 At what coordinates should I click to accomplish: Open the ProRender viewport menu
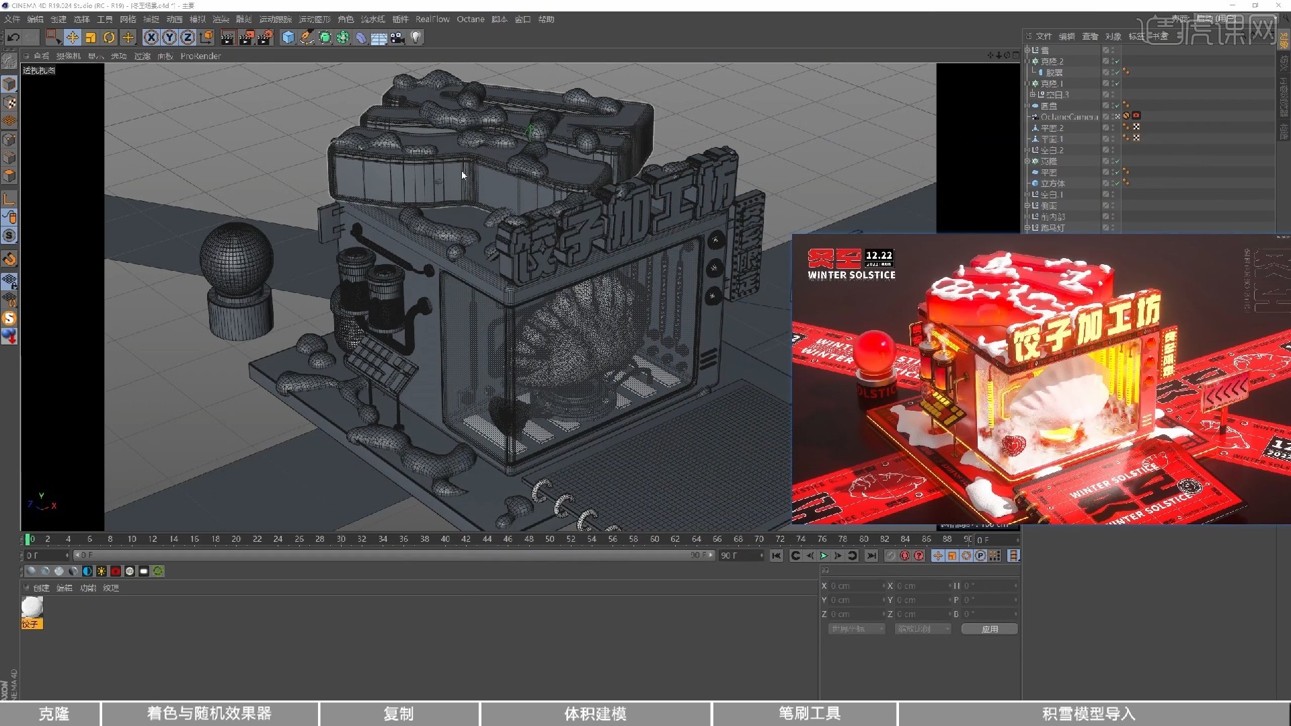coord(200,56)
